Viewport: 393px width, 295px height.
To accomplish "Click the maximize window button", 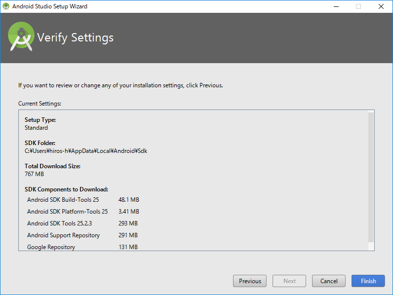I will (x=358, y=6).
